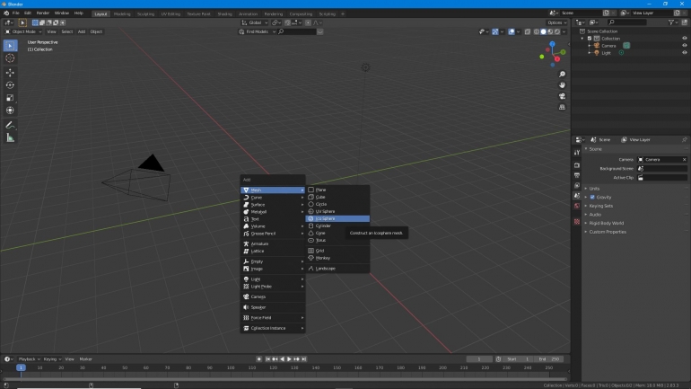Toggle viewport overlays display
The height and width of the screenshot is (389, 691).
[x=512, y=31]
